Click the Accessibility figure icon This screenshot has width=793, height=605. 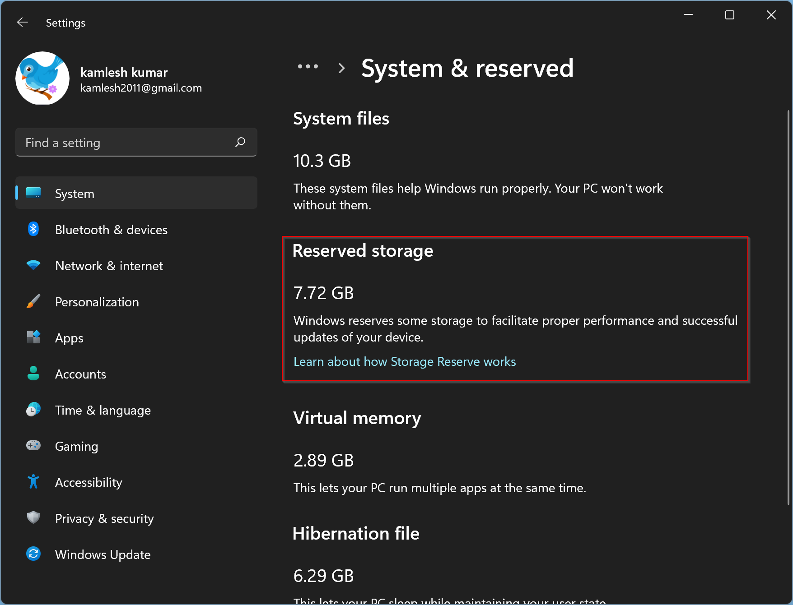pos(33,482)
